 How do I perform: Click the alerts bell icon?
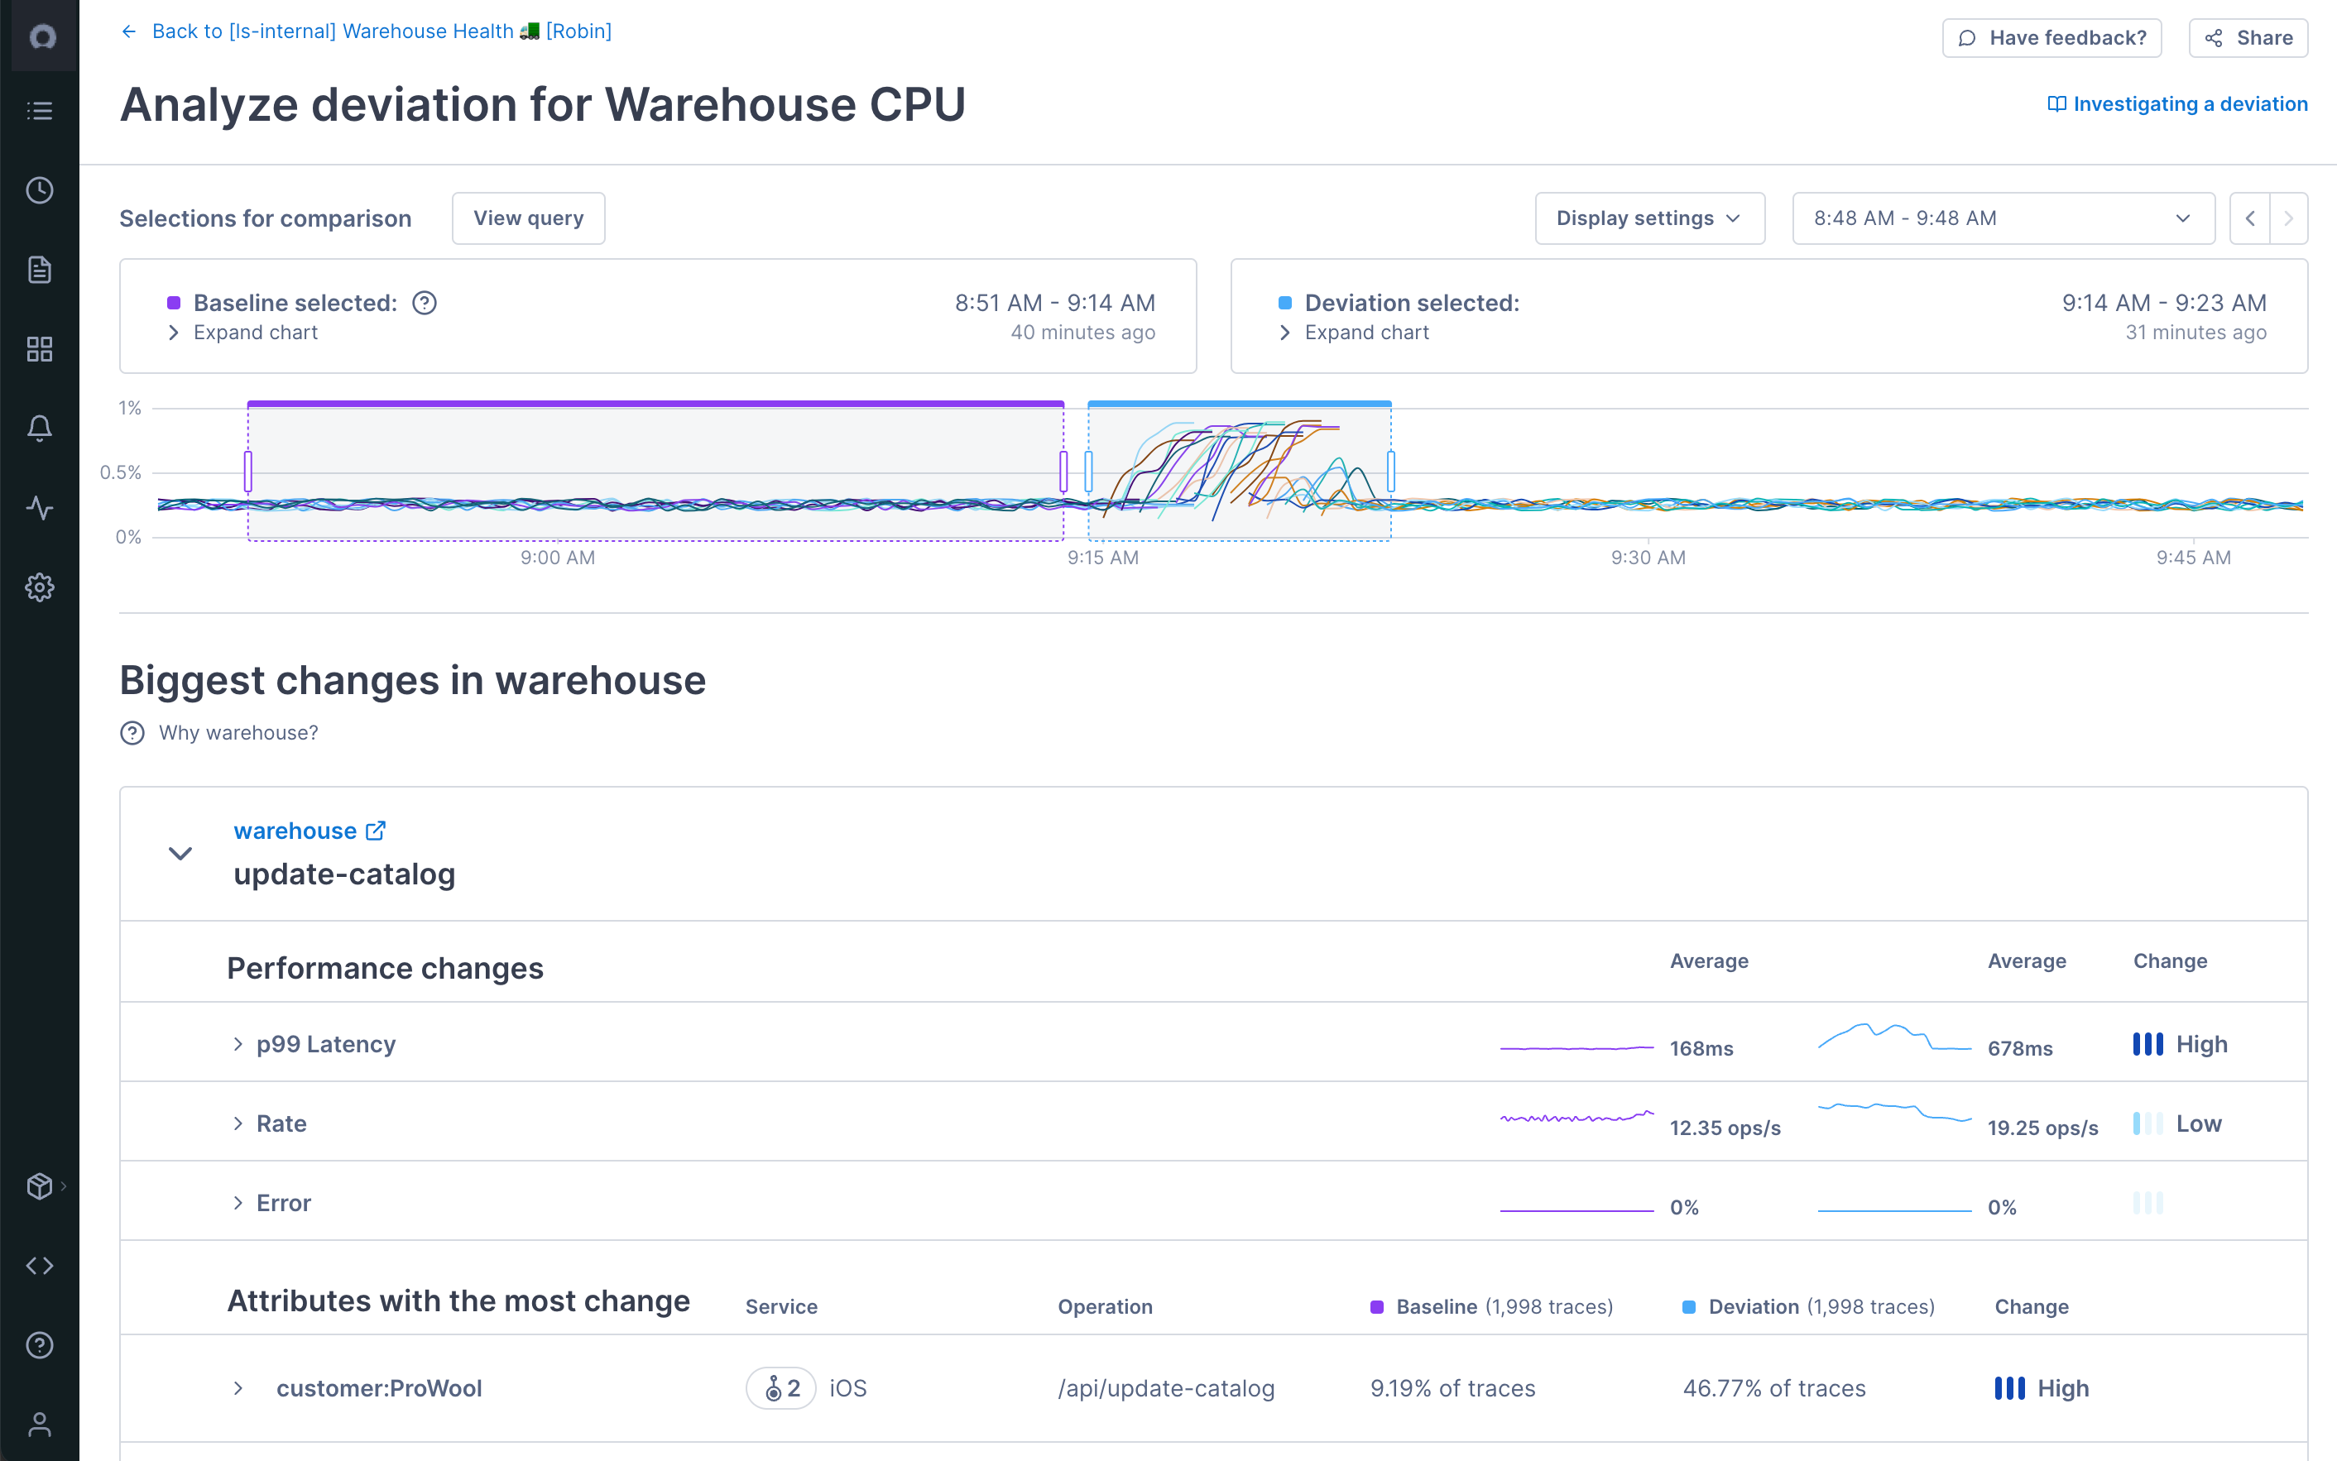40,428
